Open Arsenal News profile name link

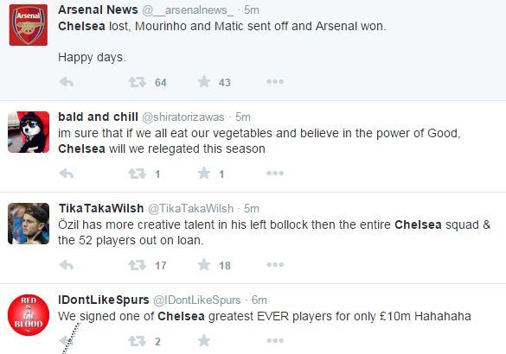[98, 9]
